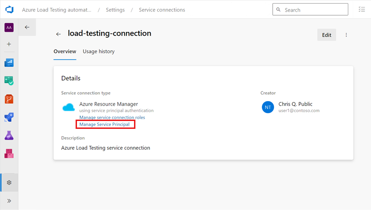Open Manage Service Principal link
The width and height of the screenshot is (371, 210).
coord(107,125)
